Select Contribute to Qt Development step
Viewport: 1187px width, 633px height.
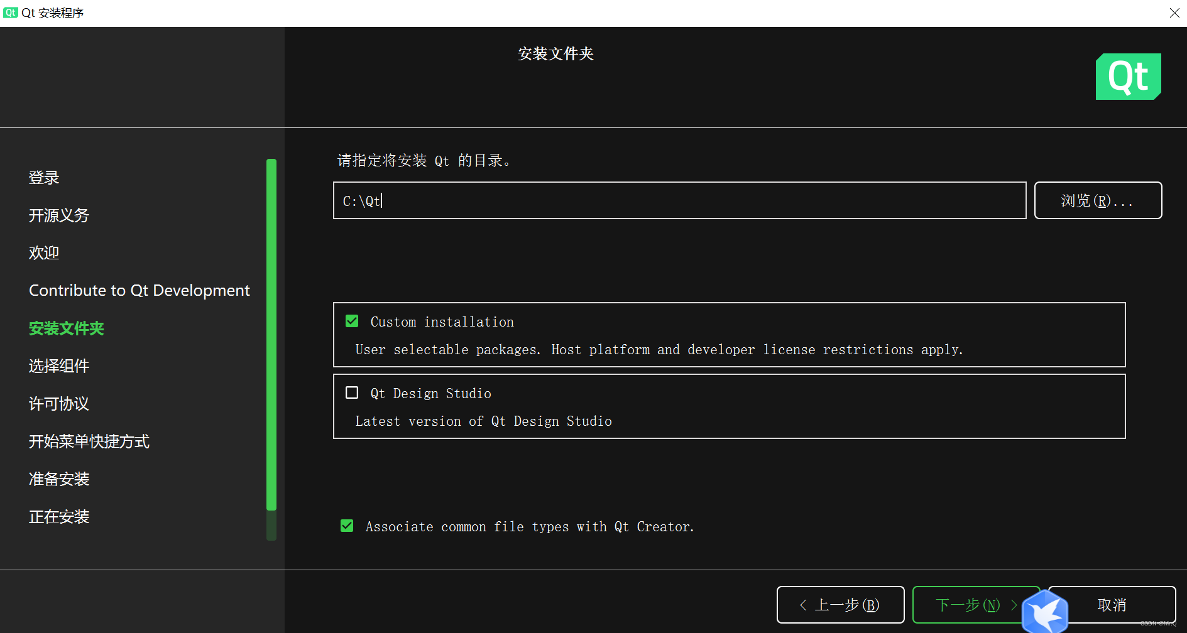pyautogui.click(x=139, y=291)
